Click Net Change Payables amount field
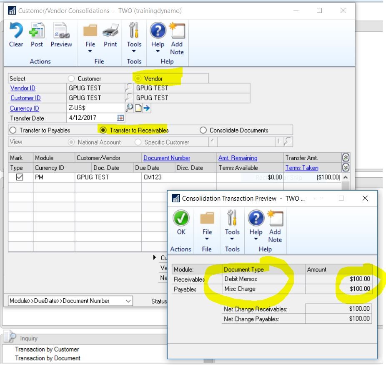The width and height of the screenshot is (386, 365). (x=338, y=319)
